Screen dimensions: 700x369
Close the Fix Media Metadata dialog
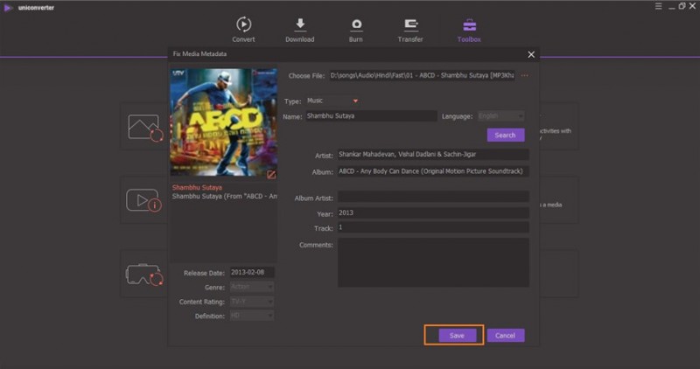531,54
